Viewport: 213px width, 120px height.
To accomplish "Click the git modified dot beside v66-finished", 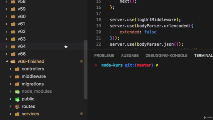I will 81,61.
